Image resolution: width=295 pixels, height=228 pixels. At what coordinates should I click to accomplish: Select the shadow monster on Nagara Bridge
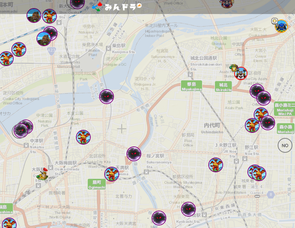tap(107, 97)
